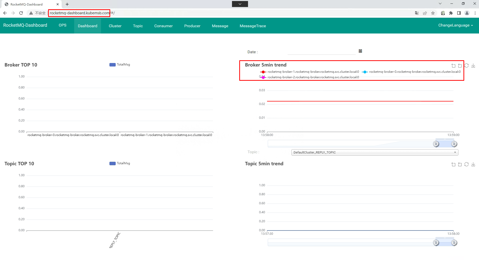This screenshot has width=479, height=260.
Task: Toggle the browser side panel icon
Action: pyautogui.click(x=459, y=13)
